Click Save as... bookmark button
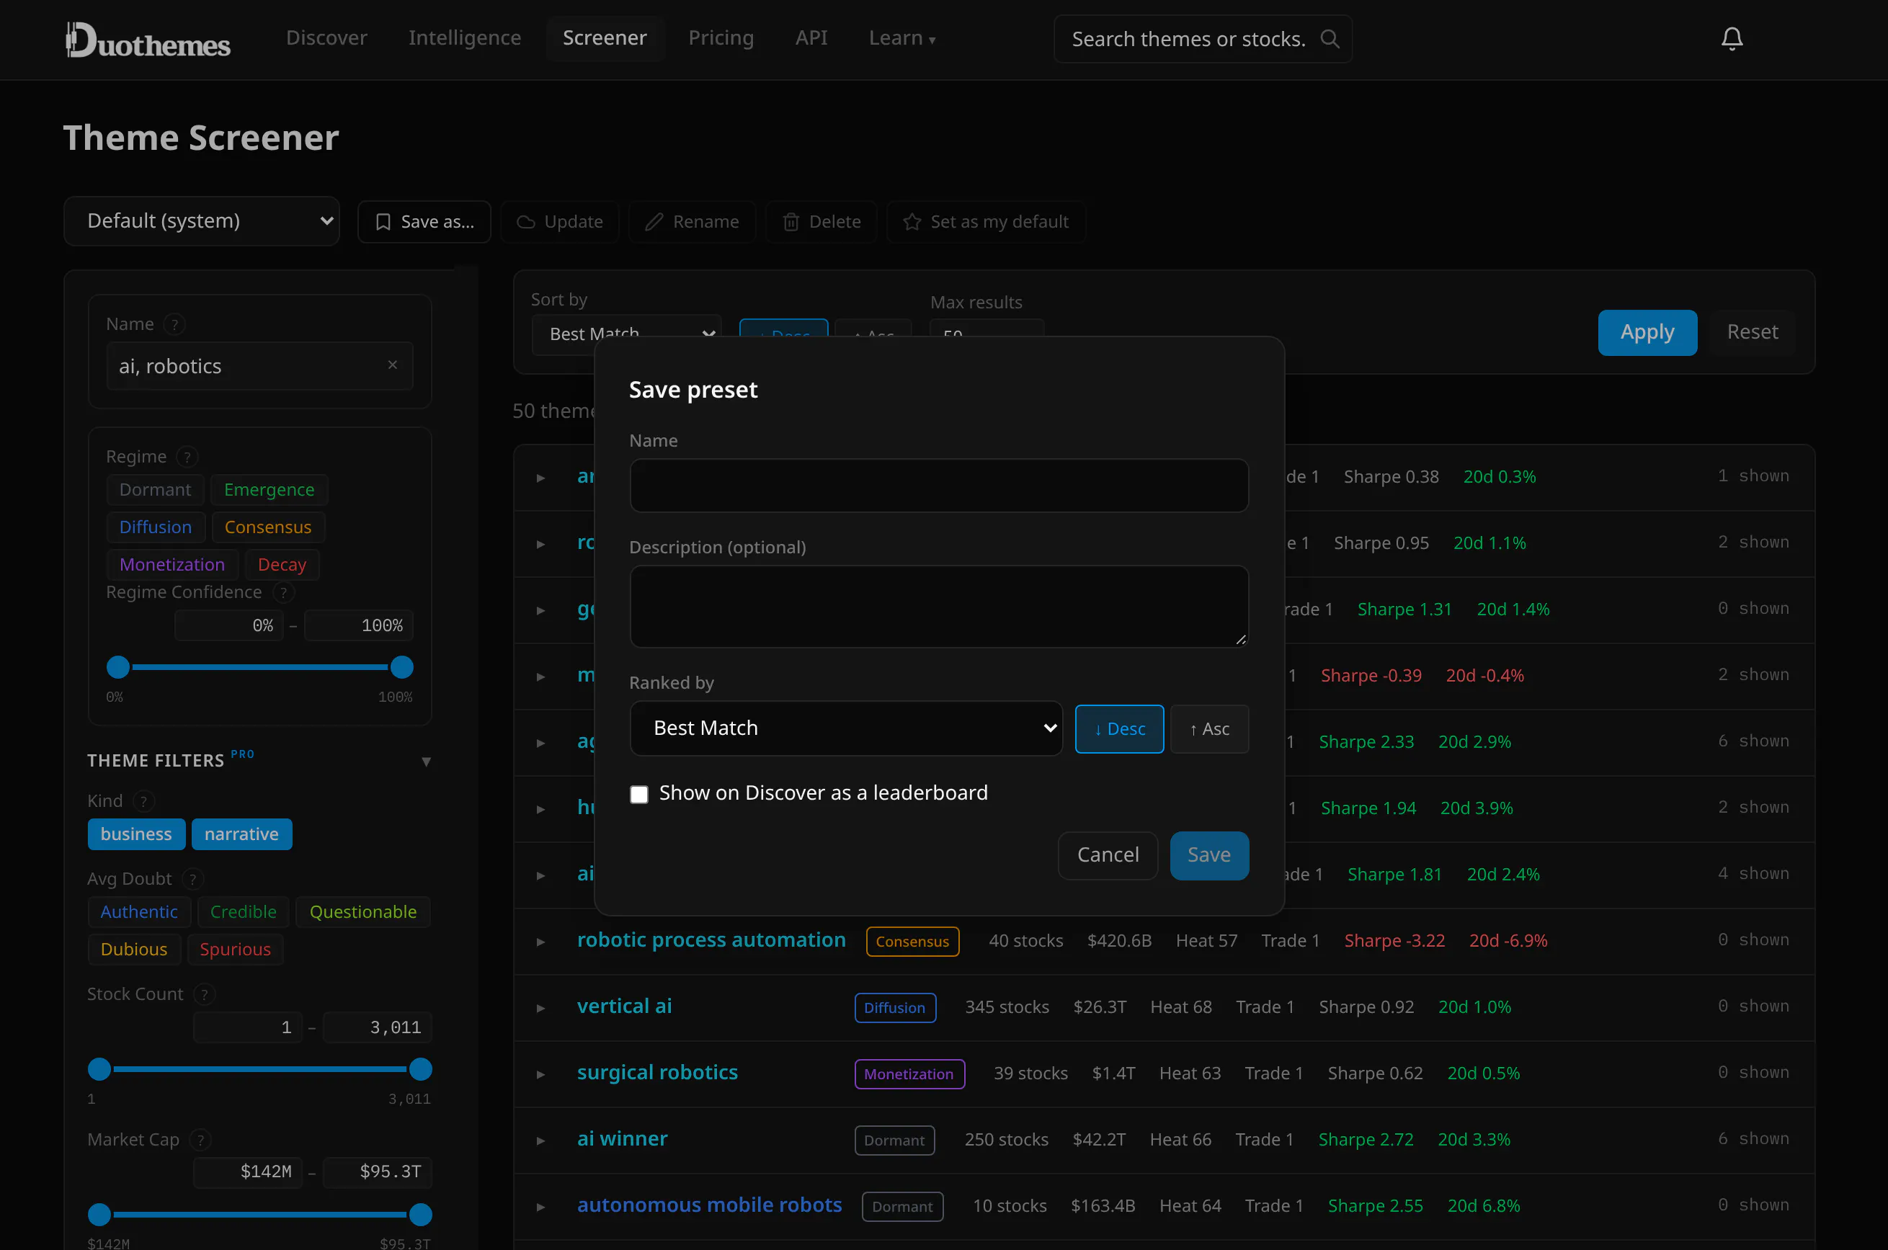 [424, 222]
